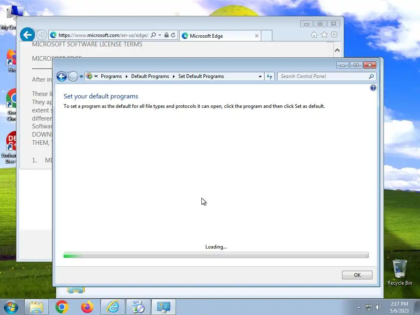Image resolution: width=420 pixels, height=315 pixels.
Task: Click the search magnifier in Control Panel
Action: pyautogui.click(x=371, y=76)
